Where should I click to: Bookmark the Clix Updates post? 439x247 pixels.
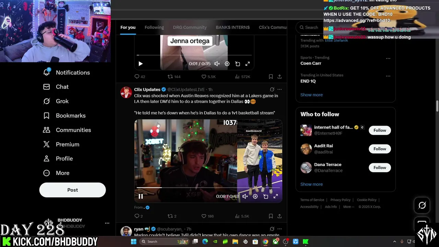tap(271, 216)
